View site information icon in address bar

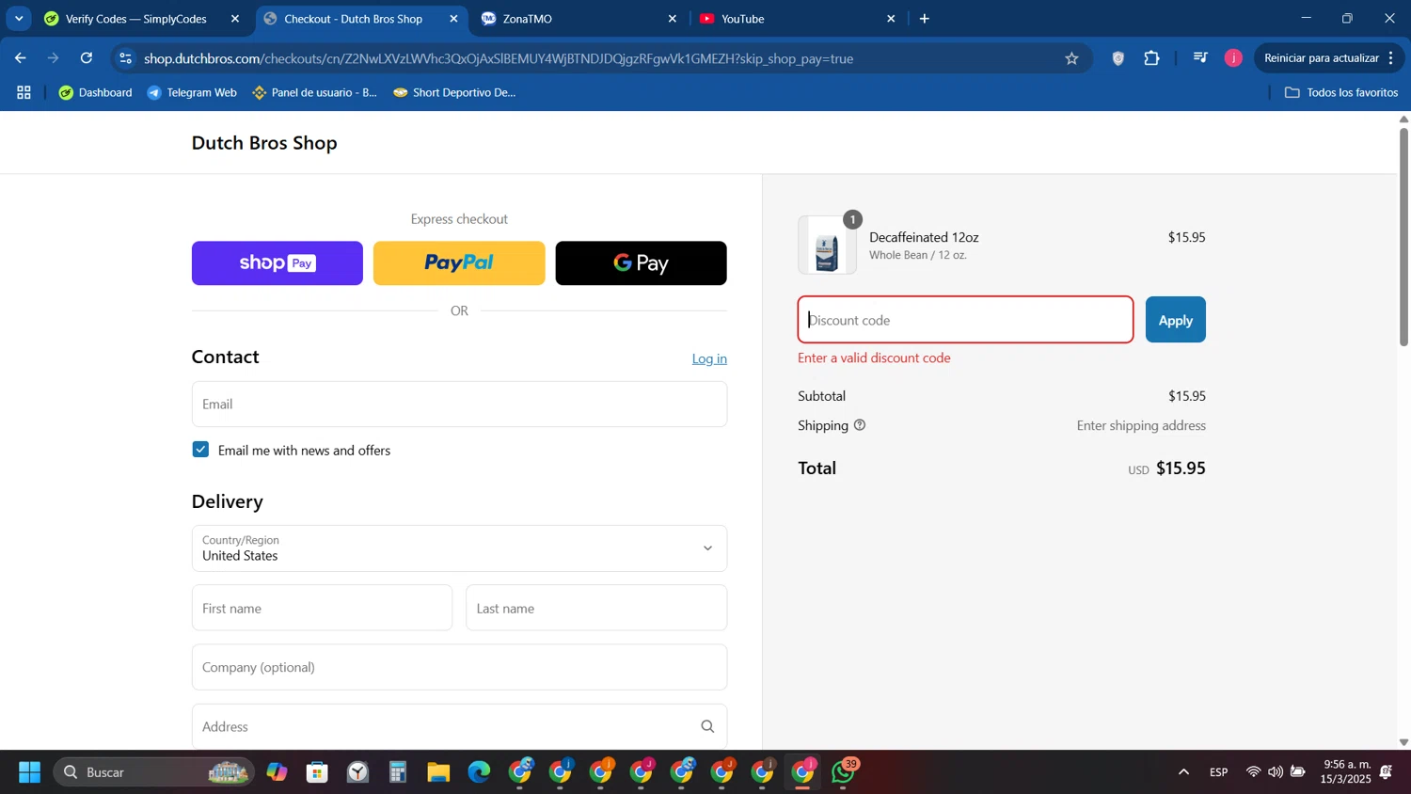(126, 58)
